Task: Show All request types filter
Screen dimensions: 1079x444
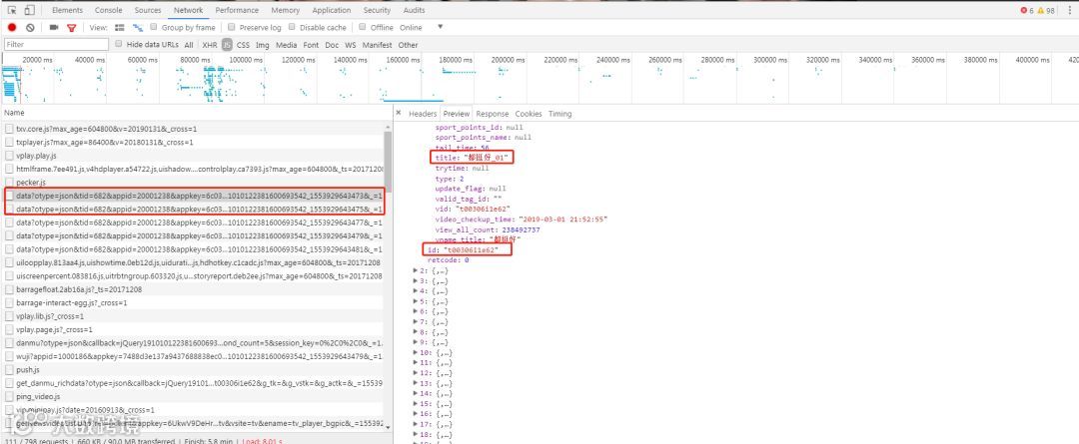Action: pyautogui.click(x=189, y=45)
